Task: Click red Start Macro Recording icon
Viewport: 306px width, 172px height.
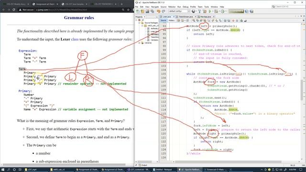Action: pos(233,21)
